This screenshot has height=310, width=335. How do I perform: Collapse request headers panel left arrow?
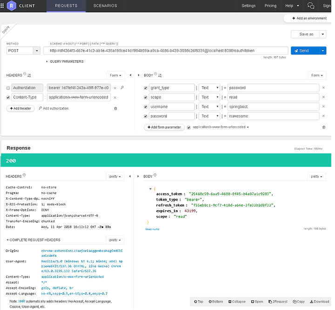coord(131,75)
